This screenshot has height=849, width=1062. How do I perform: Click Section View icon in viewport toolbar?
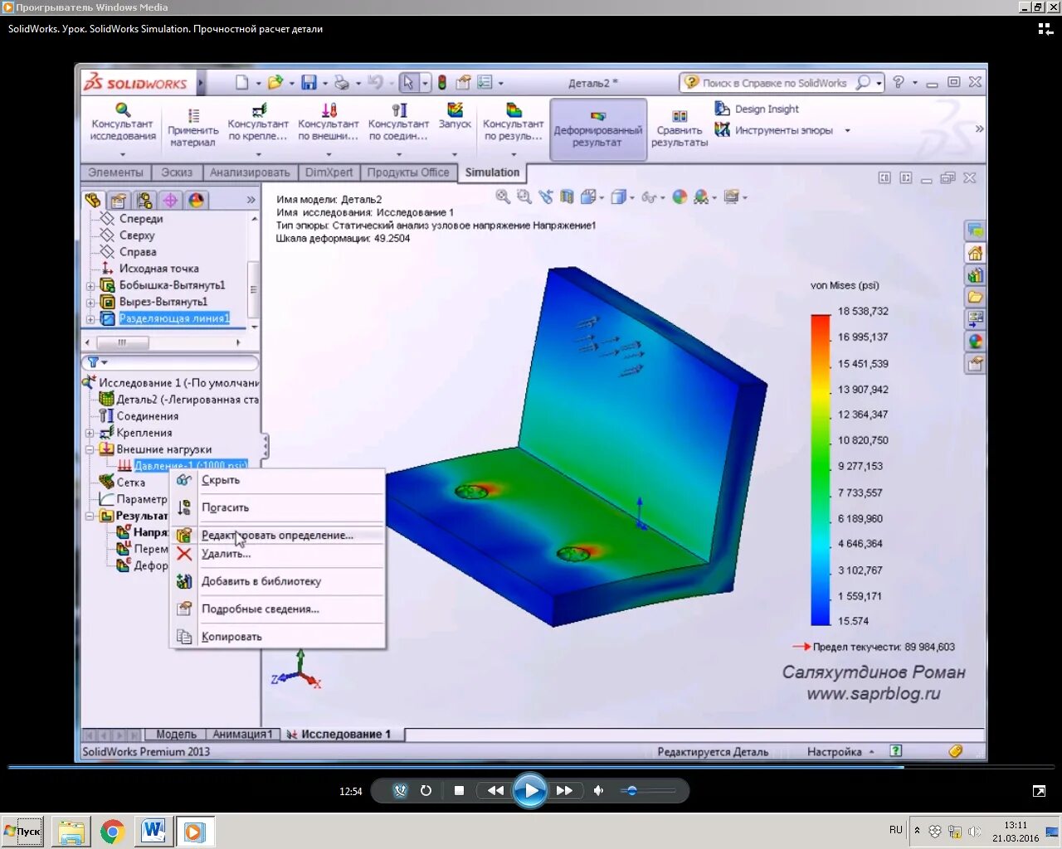567,196
